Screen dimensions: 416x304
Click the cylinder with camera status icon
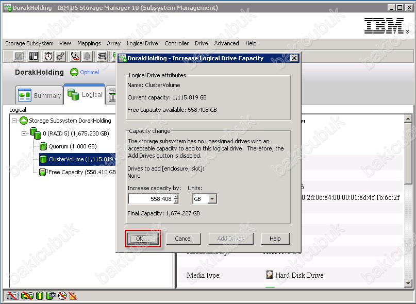tap(51, 296)
